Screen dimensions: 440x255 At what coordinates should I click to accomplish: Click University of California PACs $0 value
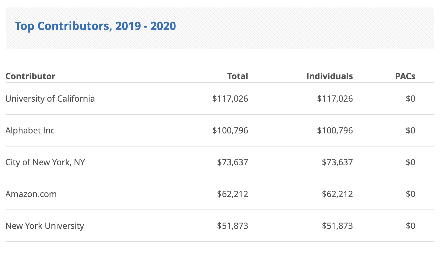[410, 99]
